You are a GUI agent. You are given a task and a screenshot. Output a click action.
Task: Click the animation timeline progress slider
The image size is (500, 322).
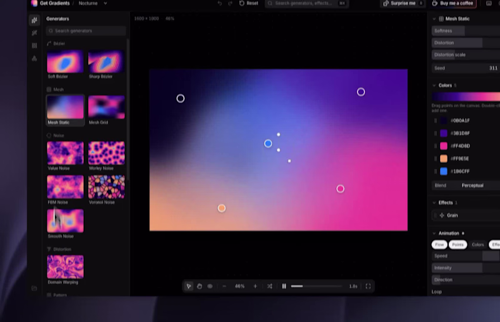(x=316, y=286)
